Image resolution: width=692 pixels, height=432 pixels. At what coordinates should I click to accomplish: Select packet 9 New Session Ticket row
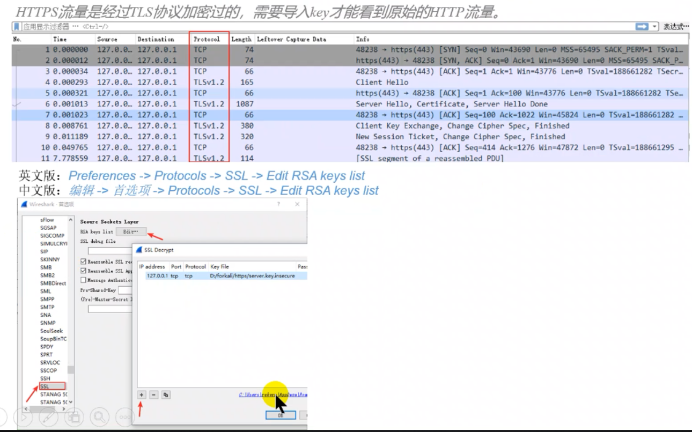pos(350,137)
